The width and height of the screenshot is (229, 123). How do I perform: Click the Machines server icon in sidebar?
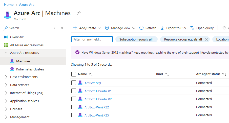click(x=12, y=61)
